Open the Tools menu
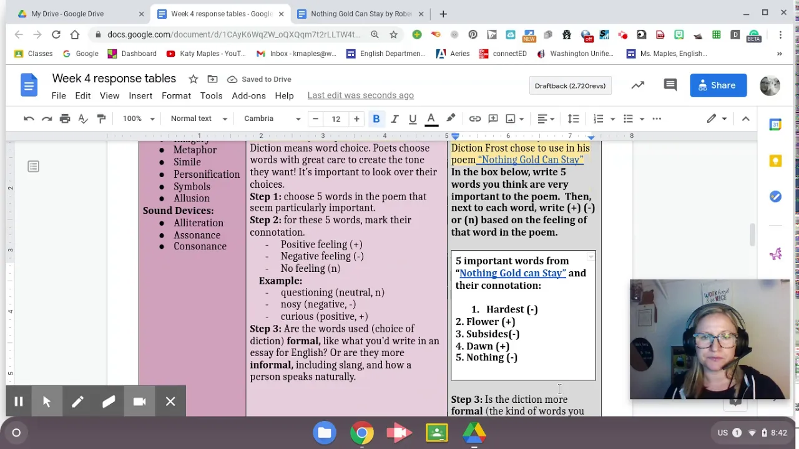 211,95
